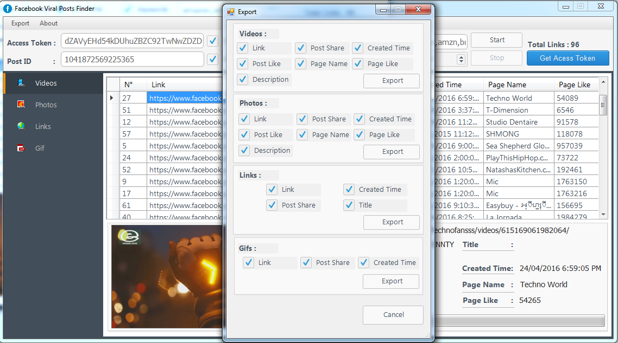Uncheck the Gifs Post Share checkbox
The height and width of the screenshot is (343, 618).
306,262
